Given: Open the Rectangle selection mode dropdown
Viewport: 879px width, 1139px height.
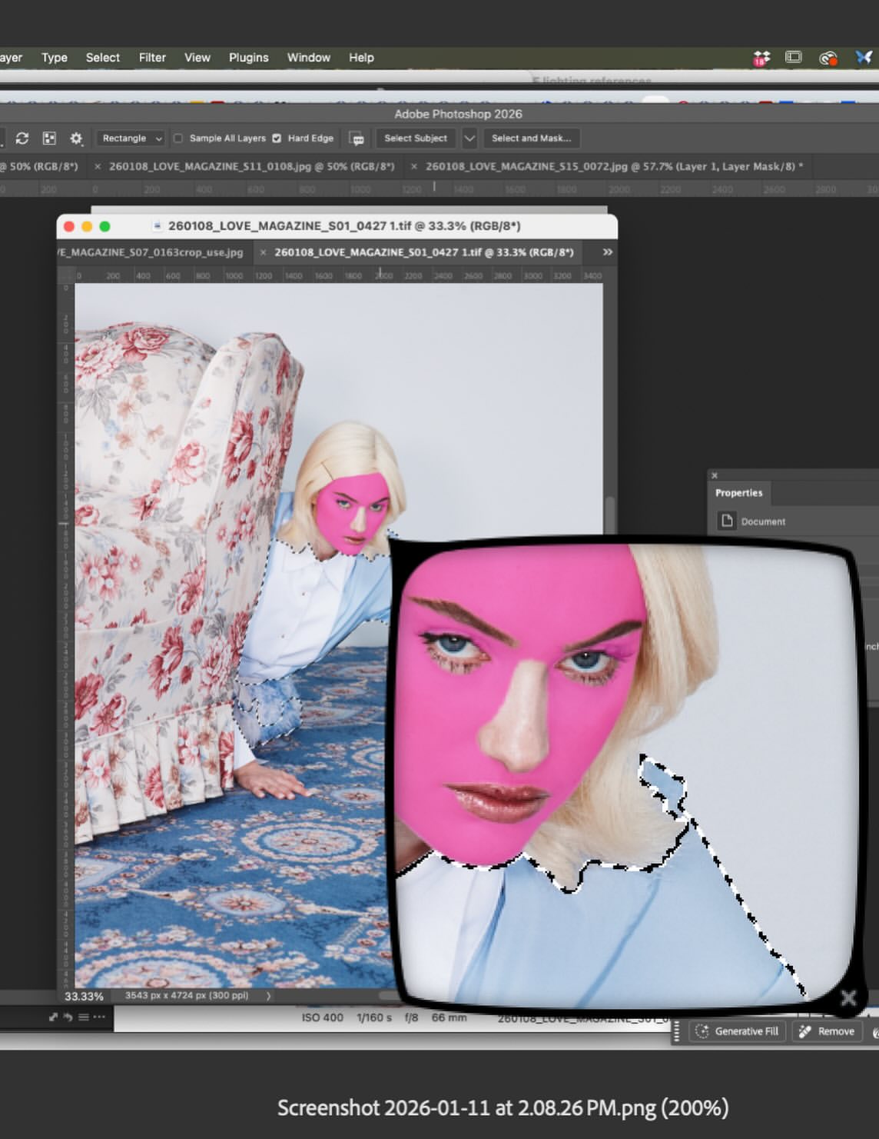Looking at the screenshot, I should [129, 138].
